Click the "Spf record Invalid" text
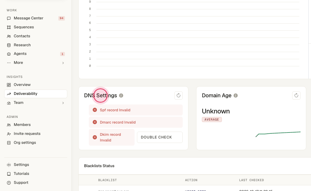 click(115, 110)
